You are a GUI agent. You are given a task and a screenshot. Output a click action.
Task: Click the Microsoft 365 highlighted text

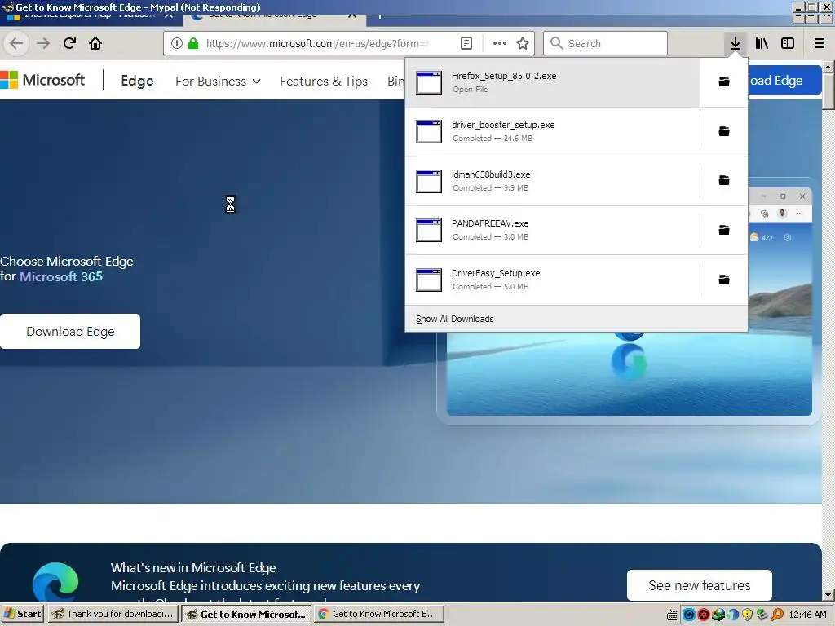click(61, 277)
